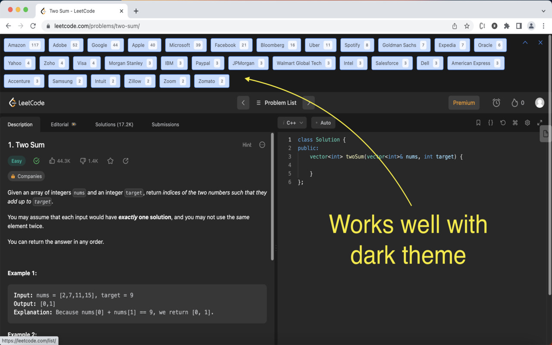Click the panel divider drag handle
Image resolution: width=552 pixels, height=345 pixels.
(276, 248)
